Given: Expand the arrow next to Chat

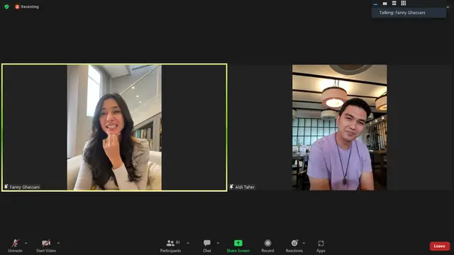Looking at the screenshot, I should (x=218, y=243).
